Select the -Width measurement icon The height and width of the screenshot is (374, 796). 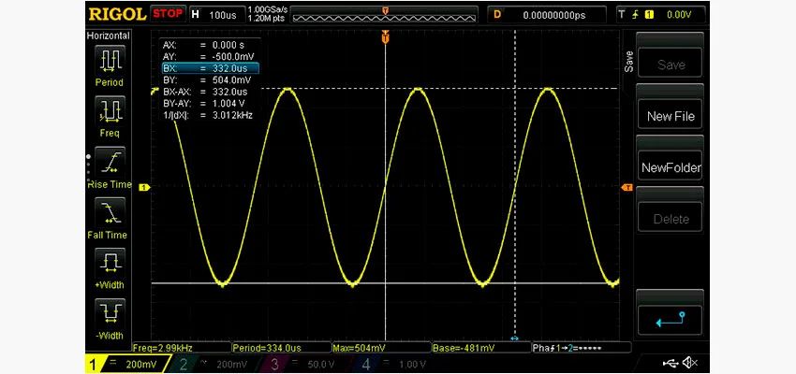point(109,313)
